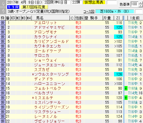The width and height of the screenshot is (143, 123).
Task: Increase the 色基準 value with up stepper
Action: (141, 3)
